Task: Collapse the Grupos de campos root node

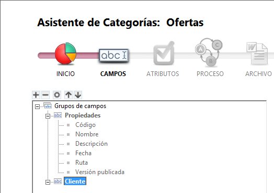Action: [37, 106]
